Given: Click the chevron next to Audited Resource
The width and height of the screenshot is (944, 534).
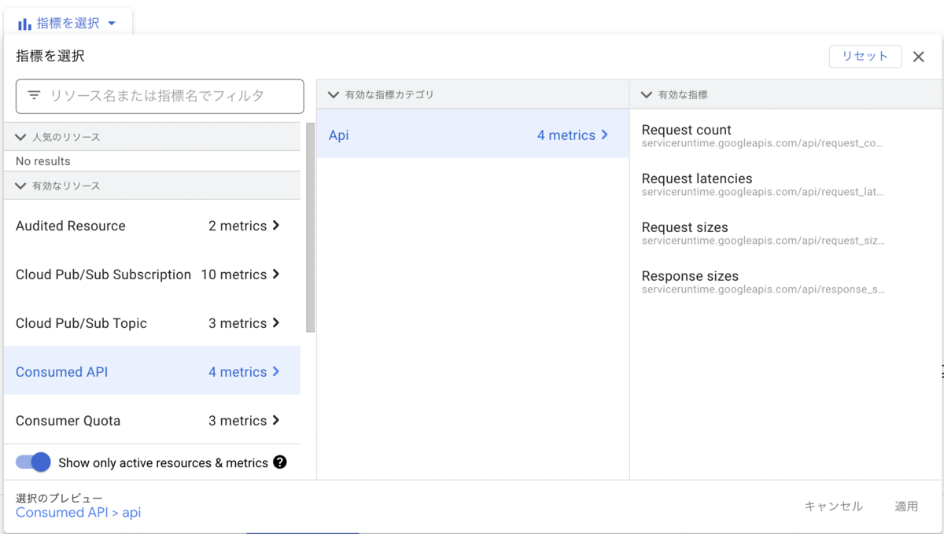Looking at the screenshot, I should [277, 226].
